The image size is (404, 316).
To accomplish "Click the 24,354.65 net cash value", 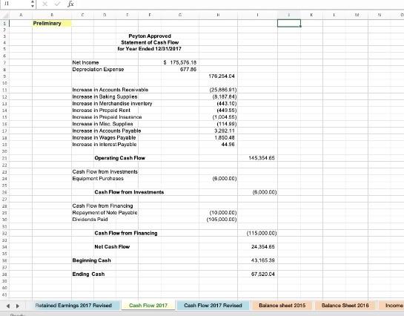I will 263,247.
